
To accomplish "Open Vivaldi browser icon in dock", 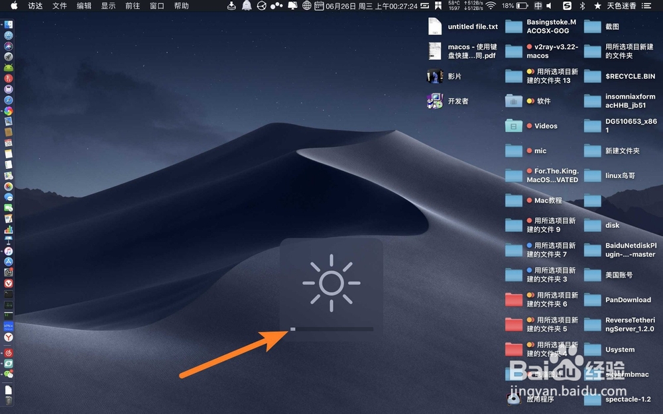I will tap(9, 283).
